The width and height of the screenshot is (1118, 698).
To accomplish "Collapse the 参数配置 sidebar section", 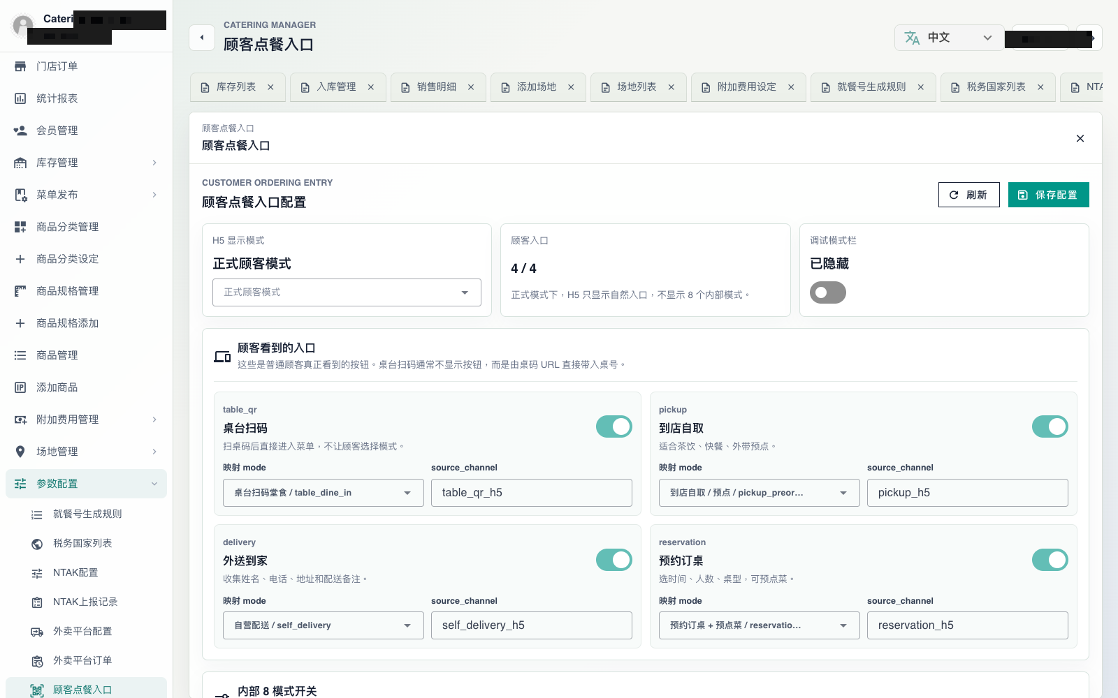I will pyautogui.click(x=87, y=484).
